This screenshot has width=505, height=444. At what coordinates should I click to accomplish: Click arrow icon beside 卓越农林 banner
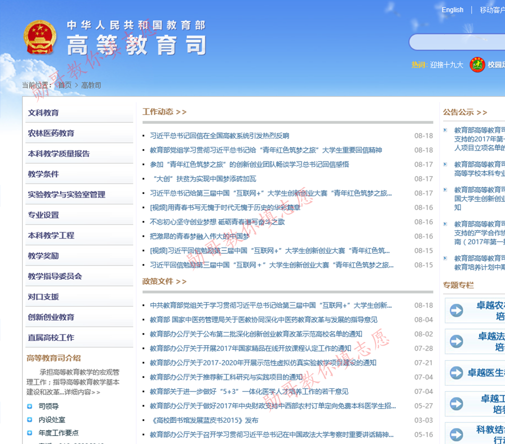click(456, 310)
